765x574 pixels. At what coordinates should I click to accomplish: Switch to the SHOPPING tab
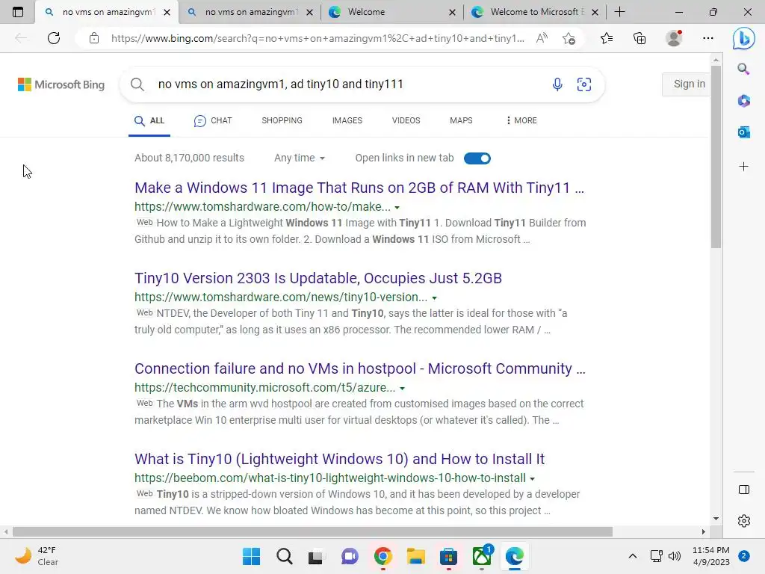pos(282,120)
